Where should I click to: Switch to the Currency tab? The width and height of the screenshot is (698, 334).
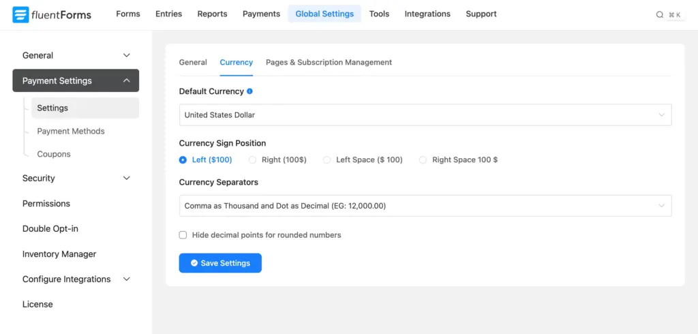pyautogui.click(x=237, y=62)
